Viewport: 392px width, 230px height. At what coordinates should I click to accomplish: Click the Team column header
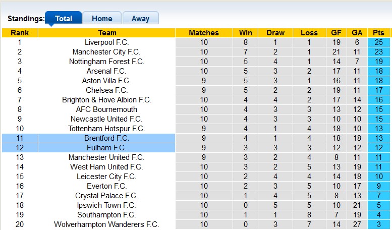click(106, 33)
